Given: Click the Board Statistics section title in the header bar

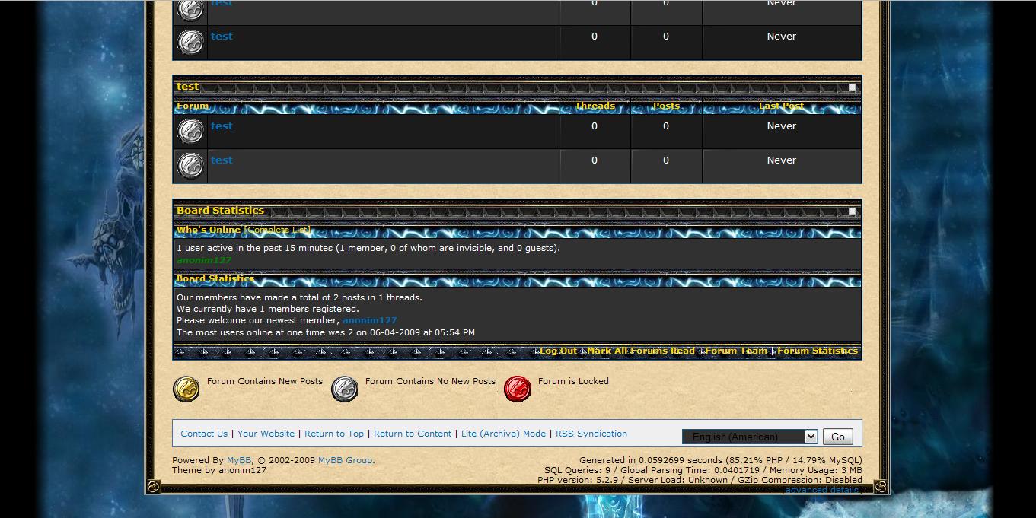Looking at the screenshot, I should pyautogui.click(x=220, y=211).
